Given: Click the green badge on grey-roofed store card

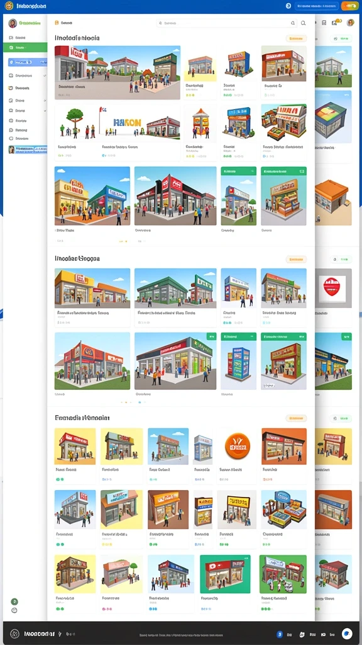Looking at the screenshot, I should coord(211,337).
